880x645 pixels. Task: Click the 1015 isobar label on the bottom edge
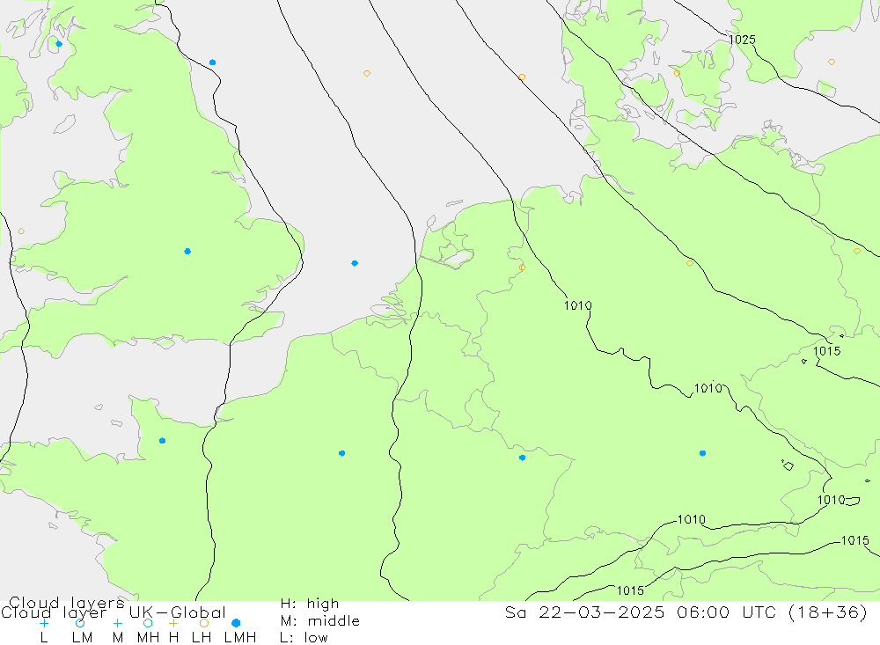630,590
